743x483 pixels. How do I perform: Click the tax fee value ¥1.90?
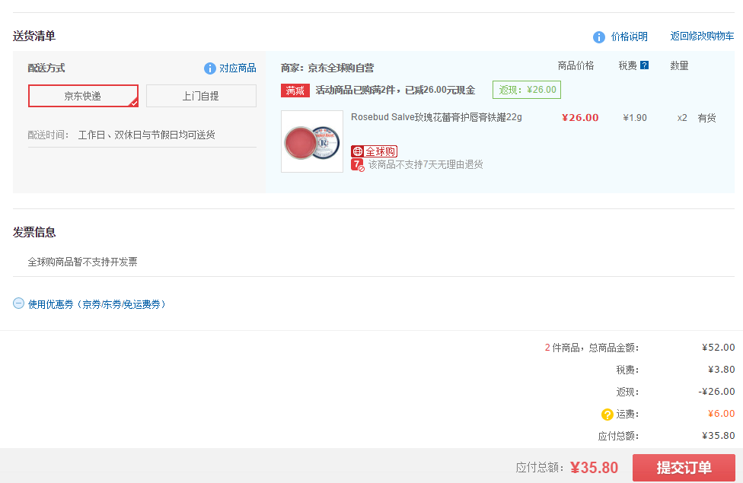point(635,117)
